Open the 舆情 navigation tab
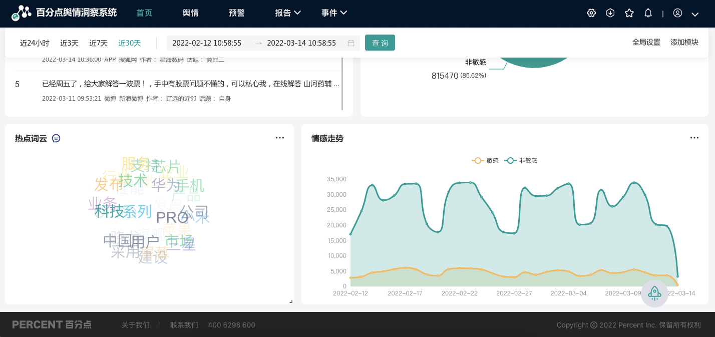Screen dimensions: 715x337 pos(190,13)
